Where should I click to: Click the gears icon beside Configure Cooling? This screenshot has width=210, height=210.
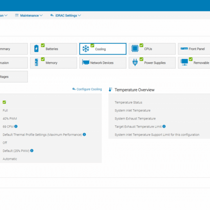point(74,89)
